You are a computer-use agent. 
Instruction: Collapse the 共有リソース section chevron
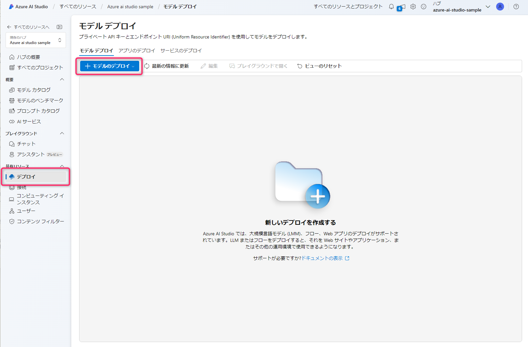tap(62, 166)
